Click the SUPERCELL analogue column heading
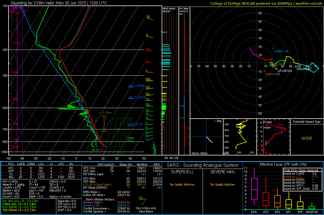The image size is (324, 215). (182, 172)
